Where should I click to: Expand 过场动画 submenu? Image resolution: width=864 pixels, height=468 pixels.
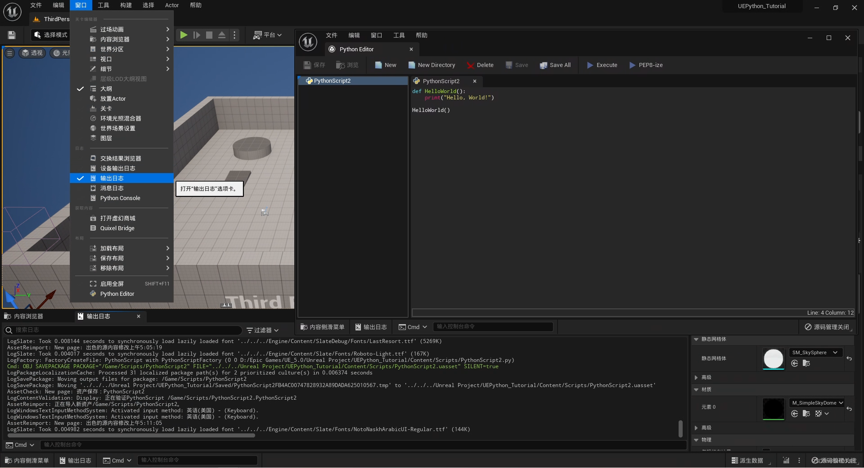pos(121,30)
